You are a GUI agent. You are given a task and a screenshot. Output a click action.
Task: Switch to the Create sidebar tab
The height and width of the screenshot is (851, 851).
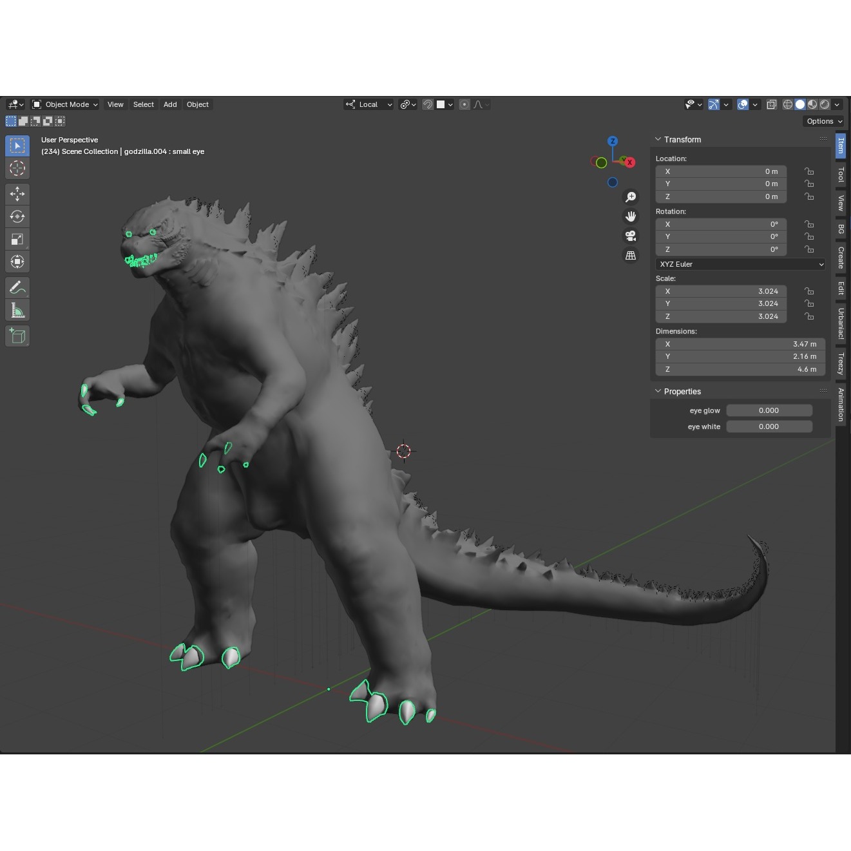pos(841,257)
